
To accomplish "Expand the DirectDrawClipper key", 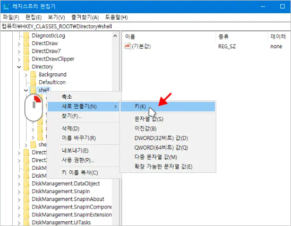I will coord(19,59).
